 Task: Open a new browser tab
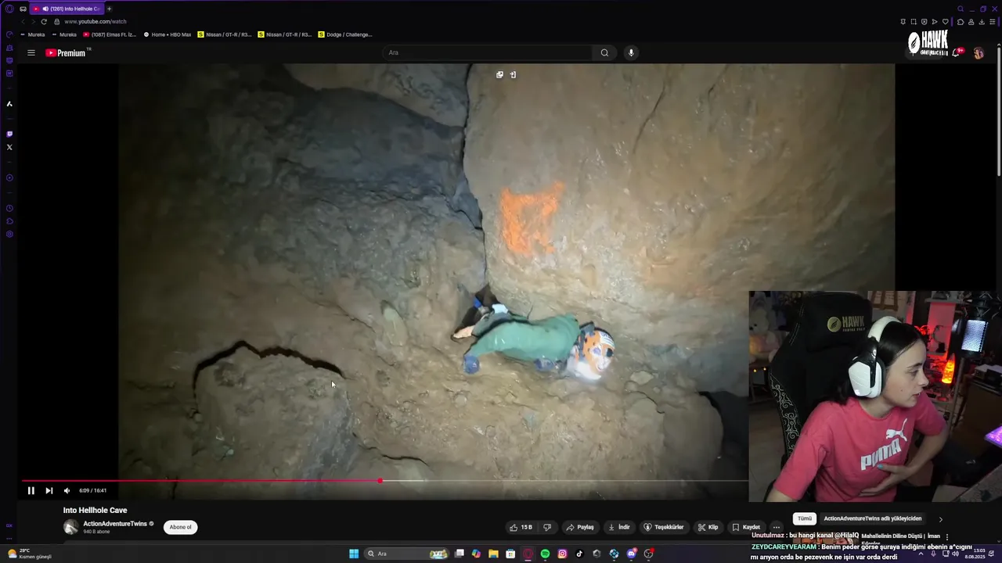click(109, 9)
